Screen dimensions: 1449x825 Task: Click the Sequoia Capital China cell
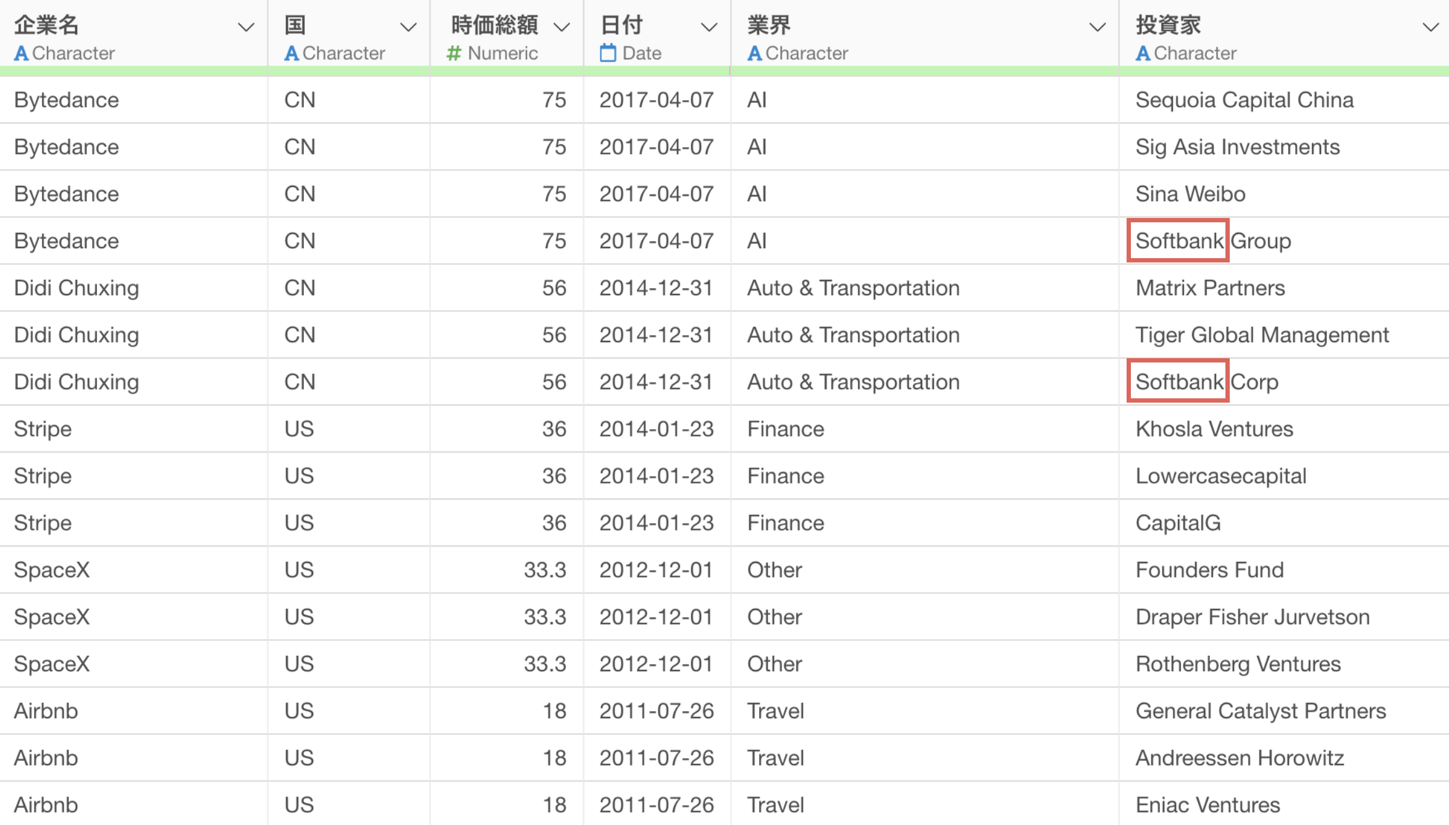1284,100
